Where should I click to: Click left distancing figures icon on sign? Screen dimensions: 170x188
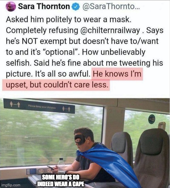pos(15,104)
